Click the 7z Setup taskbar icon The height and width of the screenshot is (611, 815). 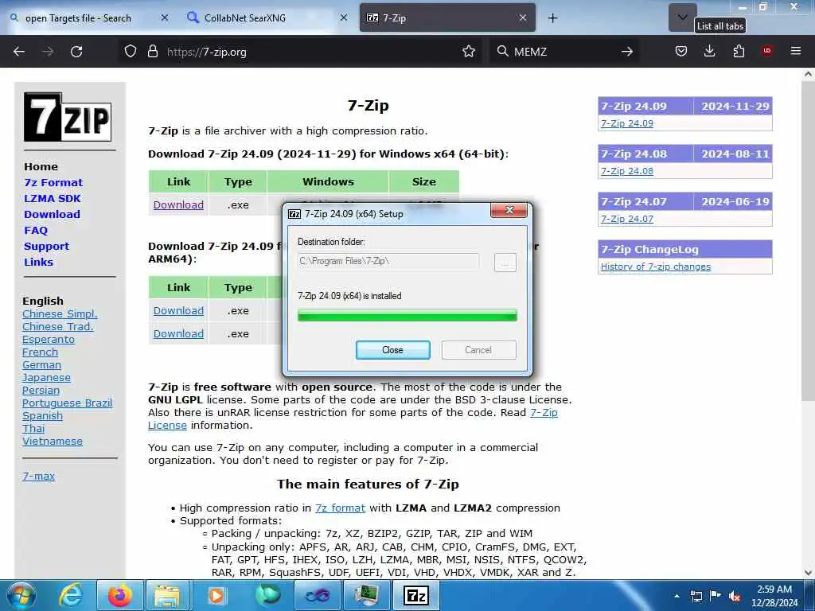click(x=415, y=595)
